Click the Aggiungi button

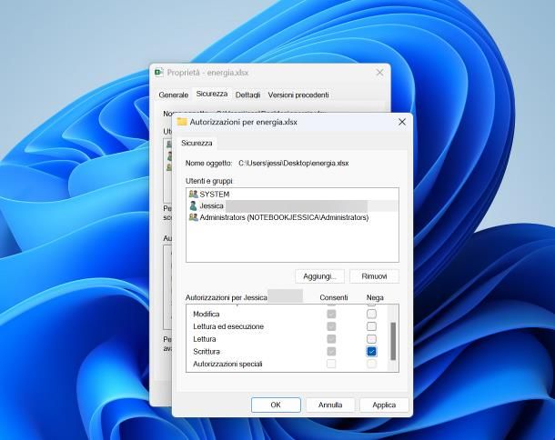coord(319,276)
